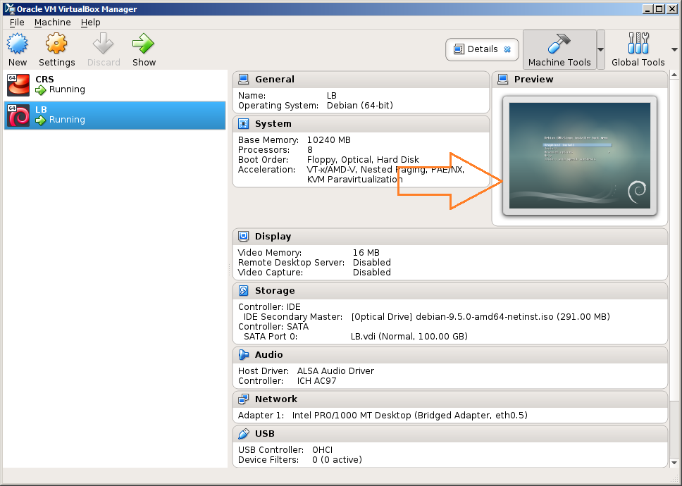This screenshot has height=486, width=682.
Task: Open General settings via header link
Action: (x=275, y=79)
